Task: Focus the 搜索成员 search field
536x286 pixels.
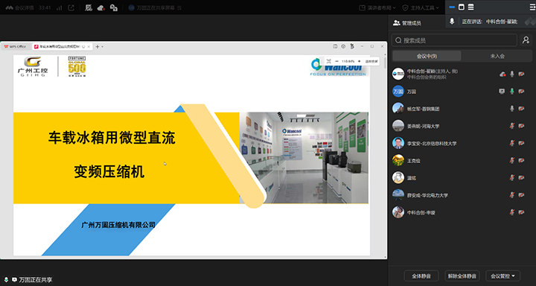Action: coord(454,40)
